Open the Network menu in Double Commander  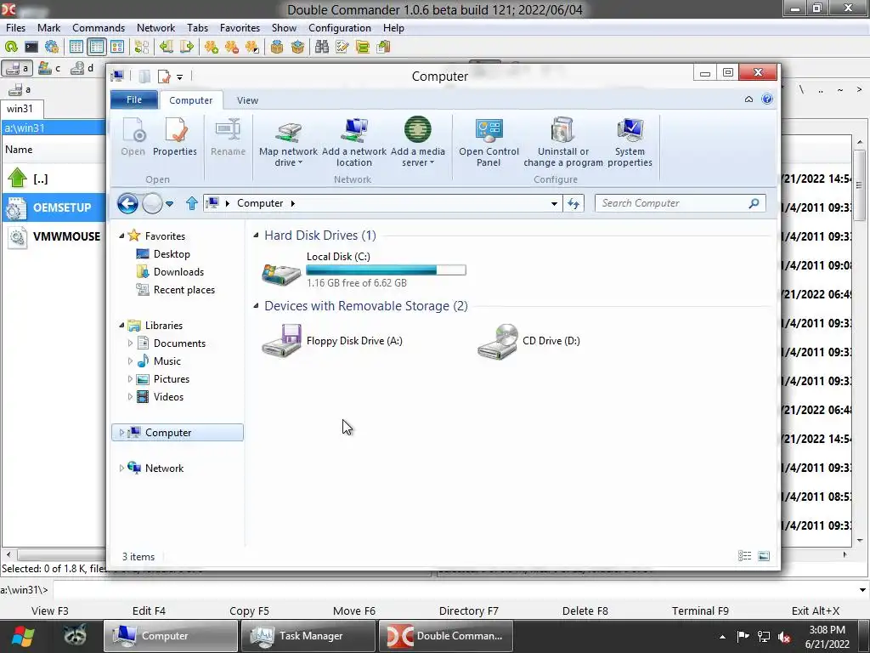(x=156, y=28)
